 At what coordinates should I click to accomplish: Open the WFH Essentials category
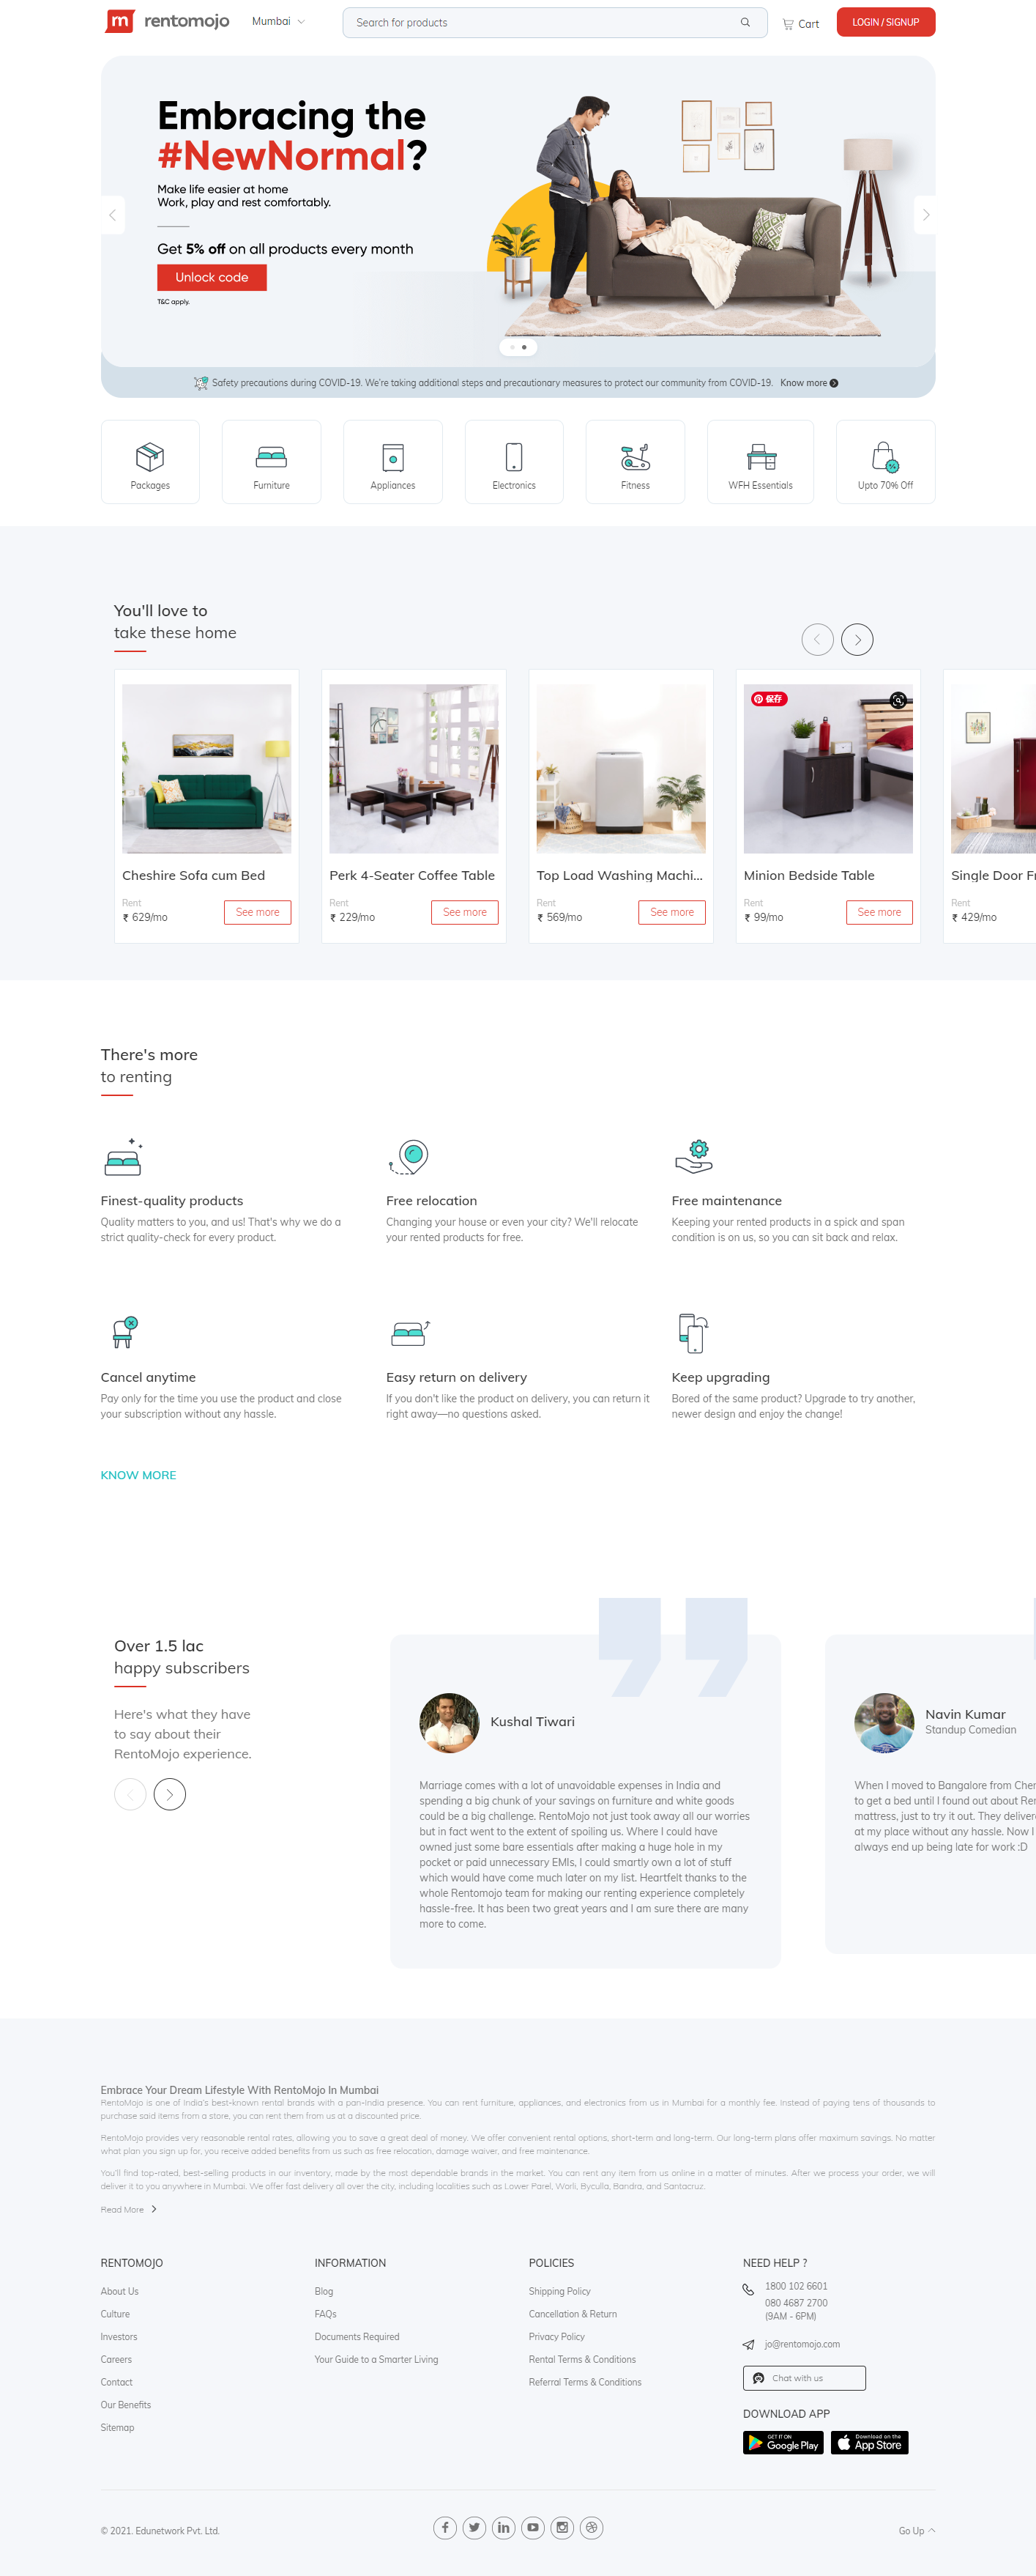760,462
